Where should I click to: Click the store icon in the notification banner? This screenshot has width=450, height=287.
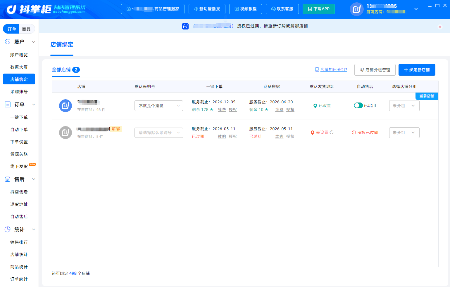click(x=185, y=26)
